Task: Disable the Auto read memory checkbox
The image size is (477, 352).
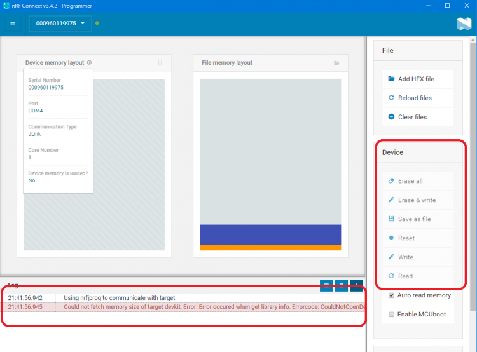Action: point(391,295)
